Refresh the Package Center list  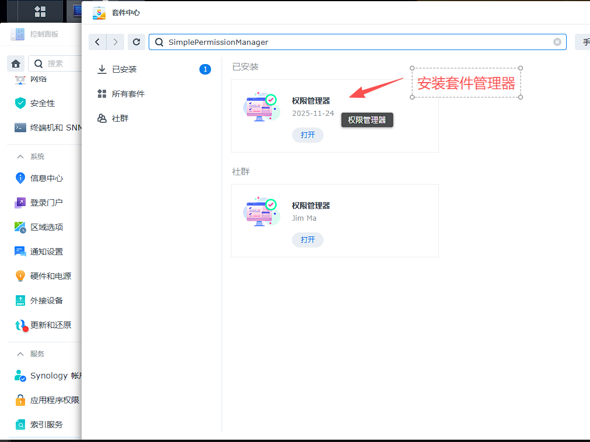(x=136, y=42)
